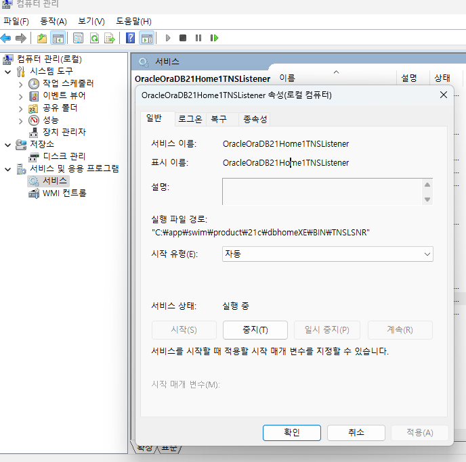Click the Start Service play icon
Image resolution: width=466 pixels, height=462 pixels.
pyautogui.click(x=168, y=38)
